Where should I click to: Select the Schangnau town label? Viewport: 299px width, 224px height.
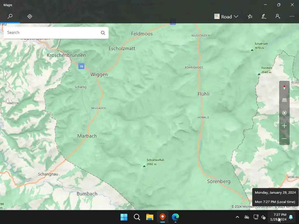[48, 174]
